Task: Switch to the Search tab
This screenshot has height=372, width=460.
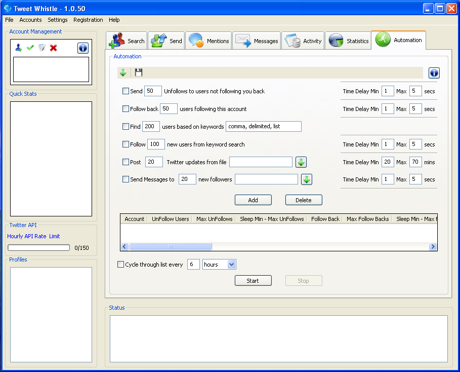Action: click(x=127, y=41)
